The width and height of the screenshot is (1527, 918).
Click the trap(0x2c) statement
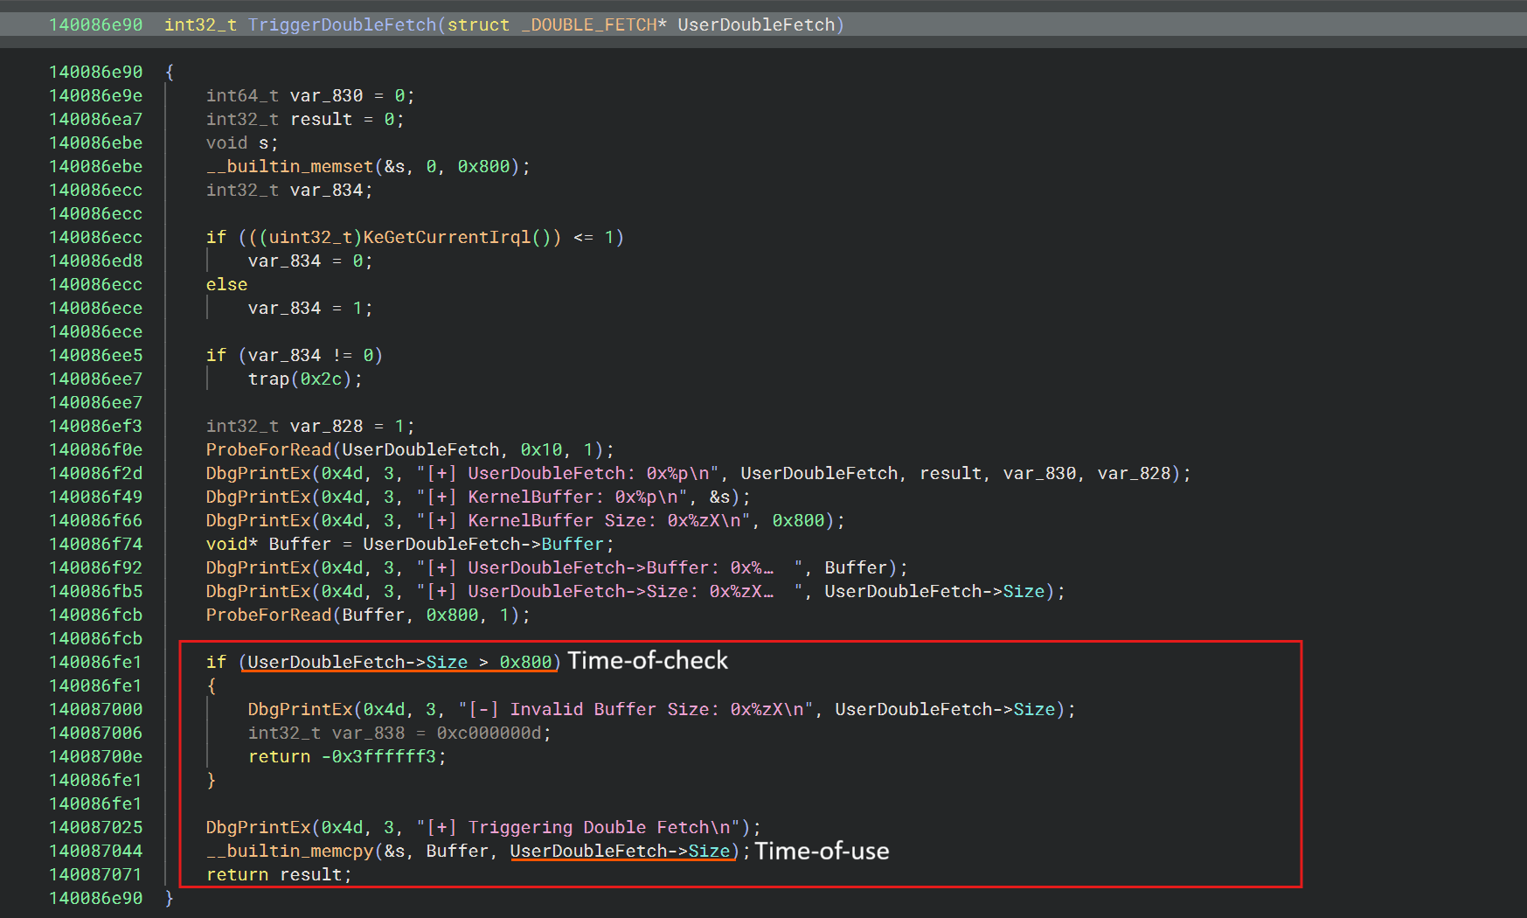click(x=305, y=379)
